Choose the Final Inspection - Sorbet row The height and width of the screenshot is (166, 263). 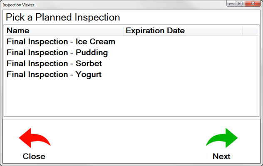pos(54,63)
